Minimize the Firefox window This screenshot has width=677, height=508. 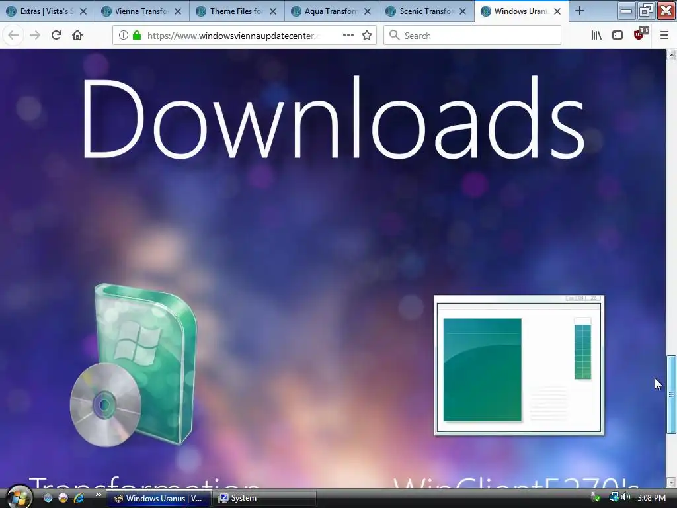click(626, 11)
